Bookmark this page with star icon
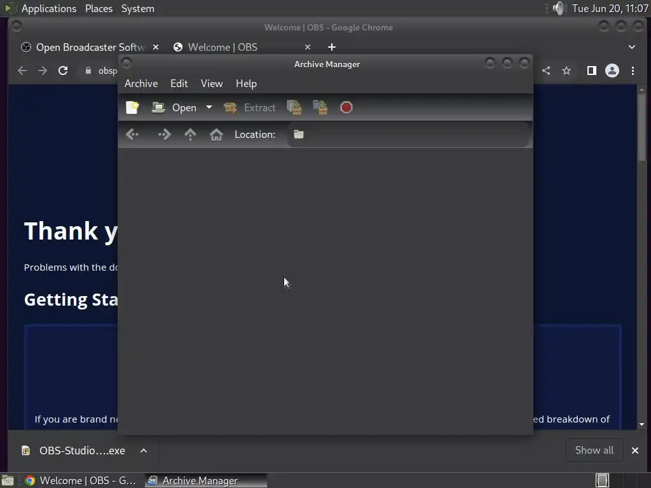 click(566, 71)
